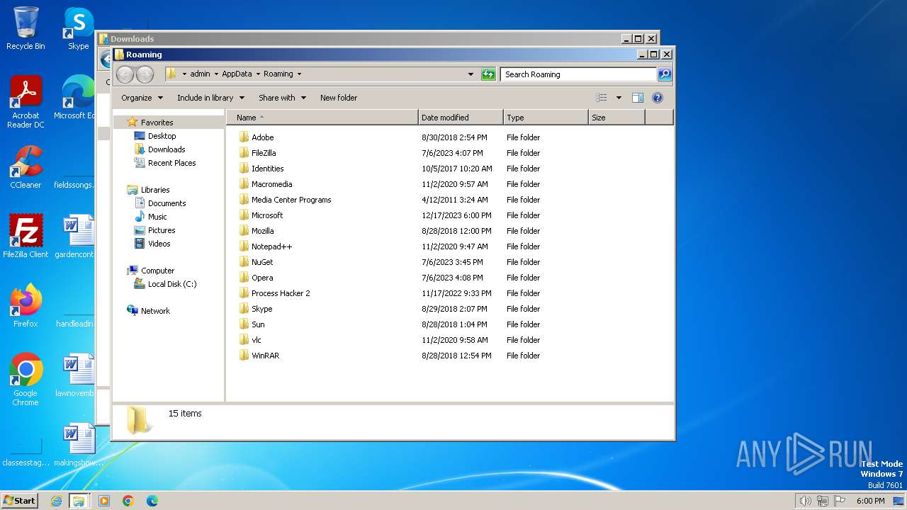The image size is (907, 510).
Task: Click Internet Explorer taskbar icon
Action: point(57,501)
